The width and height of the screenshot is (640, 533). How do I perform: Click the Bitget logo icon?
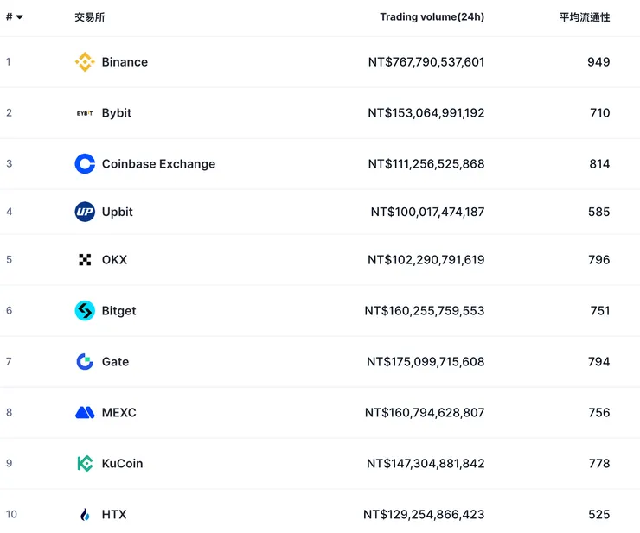tap(85, 311)
